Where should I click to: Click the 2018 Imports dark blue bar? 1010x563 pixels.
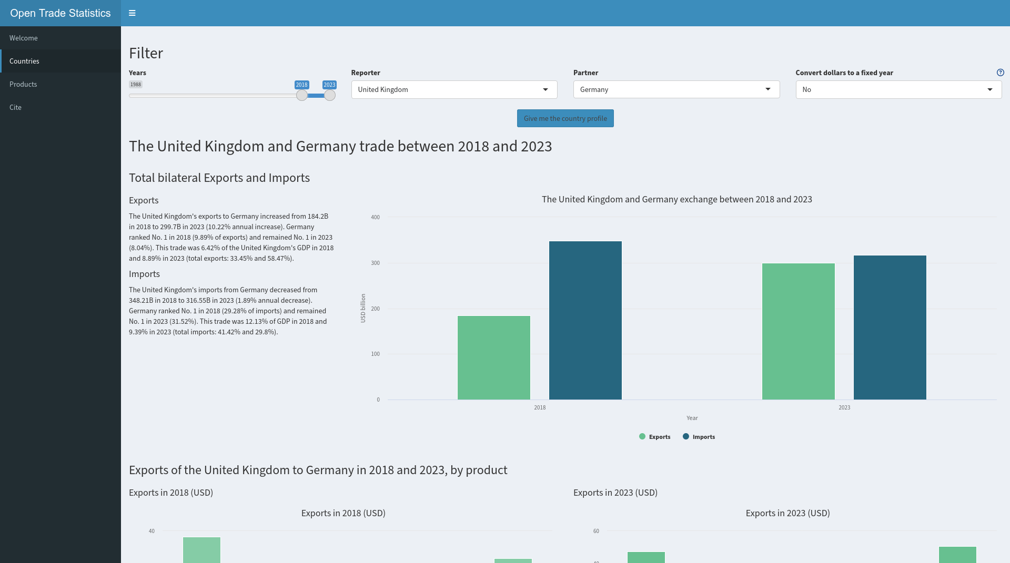585,321
